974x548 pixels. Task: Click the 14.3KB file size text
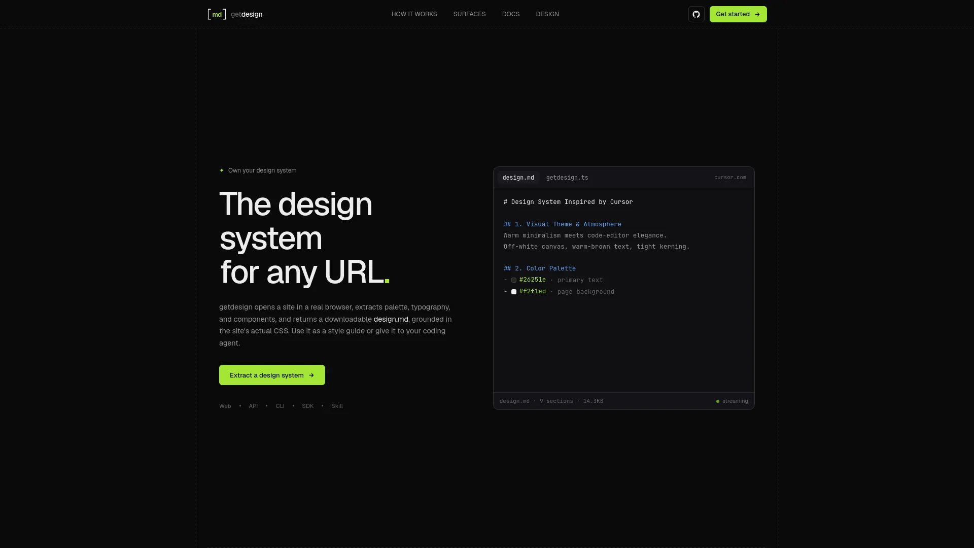tap(593, 401)
